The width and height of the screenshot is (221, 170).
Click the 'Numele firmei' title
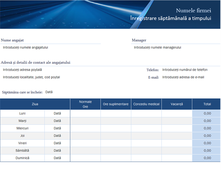193,10
